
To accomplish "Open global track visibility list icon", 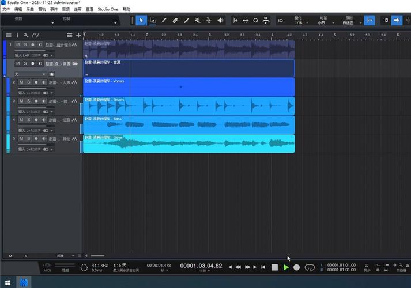I will pyautogui.click(x=70, y=35).
